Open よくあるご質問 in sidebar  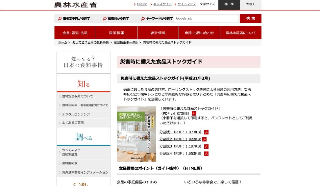tap(84, 123)
